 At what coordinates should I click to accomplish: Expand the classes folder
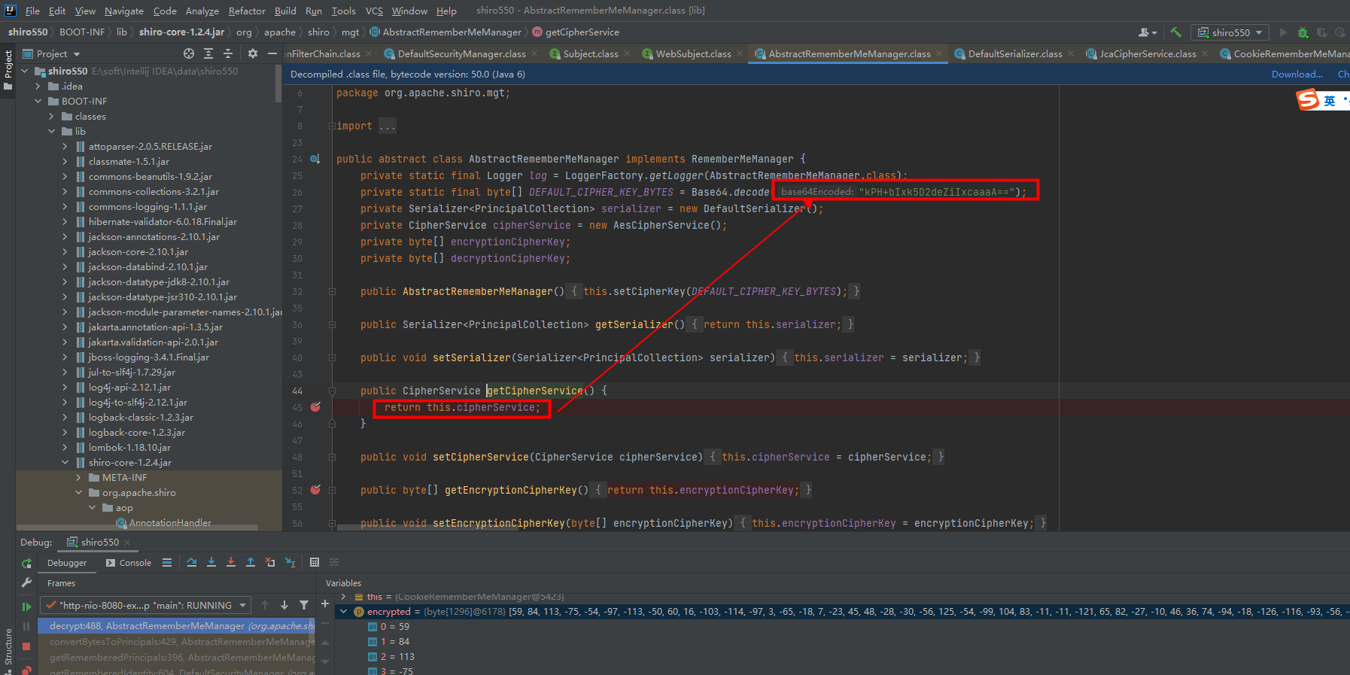pyautogui.click(x=51, y=116)
